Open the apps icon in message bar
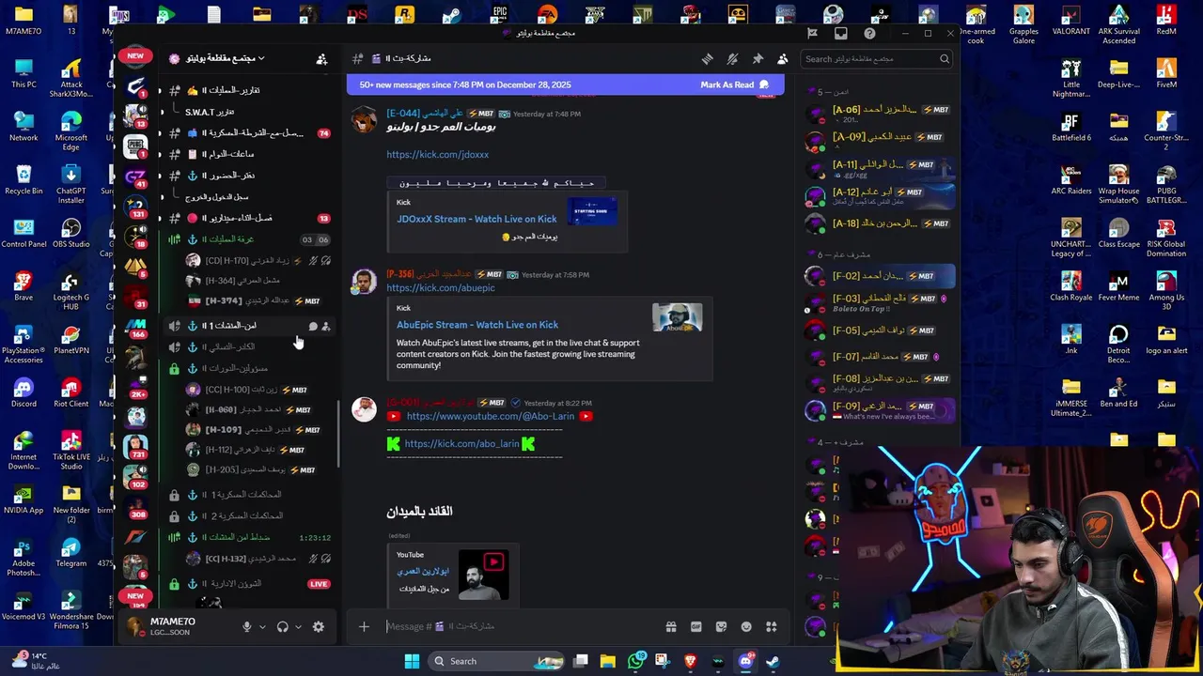Viewport: 1203px width, 676px height. (x=772, y=626)
